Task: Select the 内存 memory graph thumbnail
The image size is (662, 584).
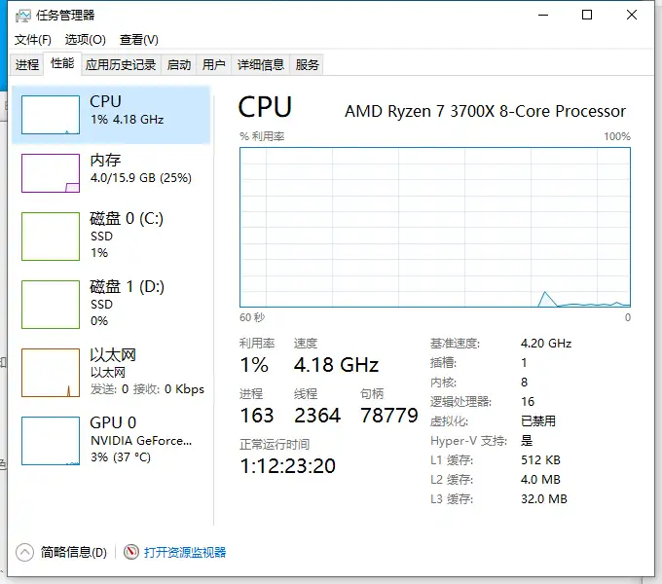Action: pos(51,173)
